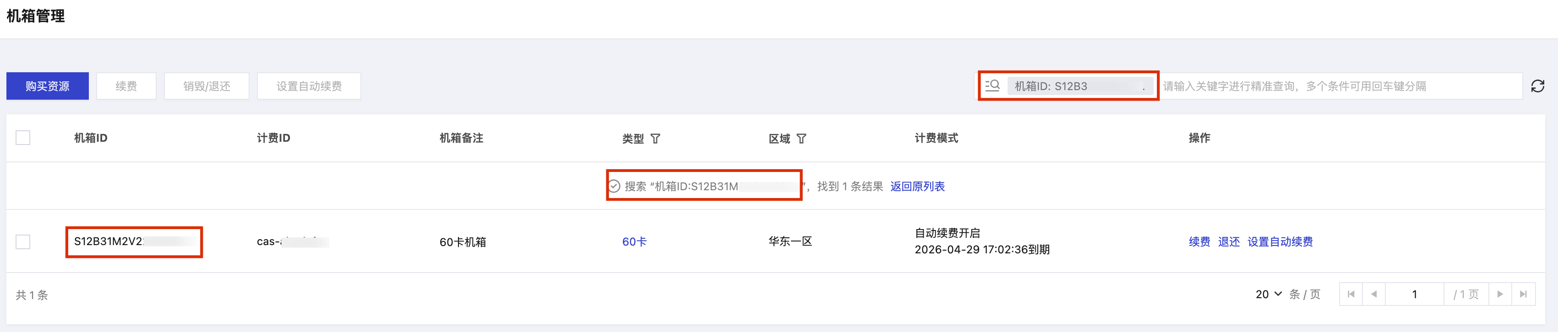
Task: Click the refresh icon beside search box
Action: tap(1537, 86)
